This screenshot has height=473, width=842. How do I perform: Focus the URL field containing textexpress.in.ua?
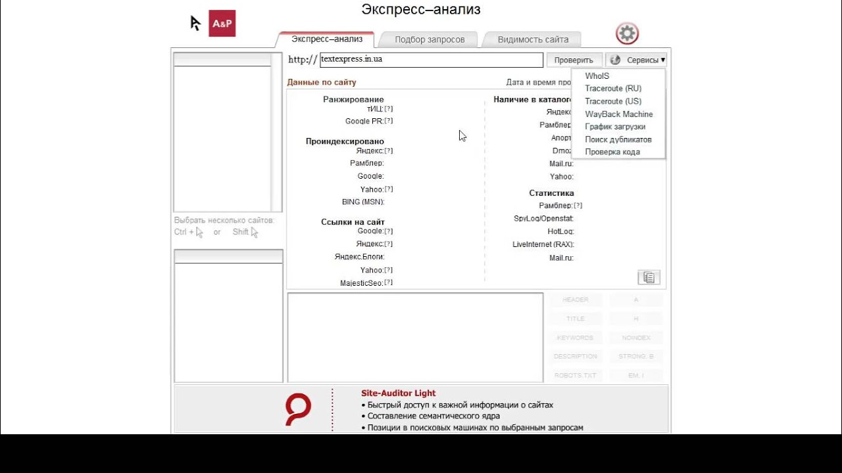coord(431,59)
